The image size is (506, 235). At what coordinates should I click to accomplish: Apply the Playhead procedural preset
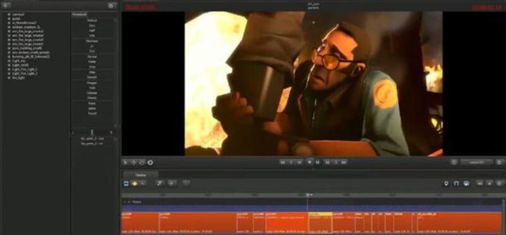(x=92, y=41)
